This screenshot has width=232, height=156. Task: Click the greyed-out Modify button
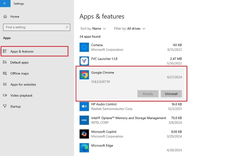(x=148, y=94)
